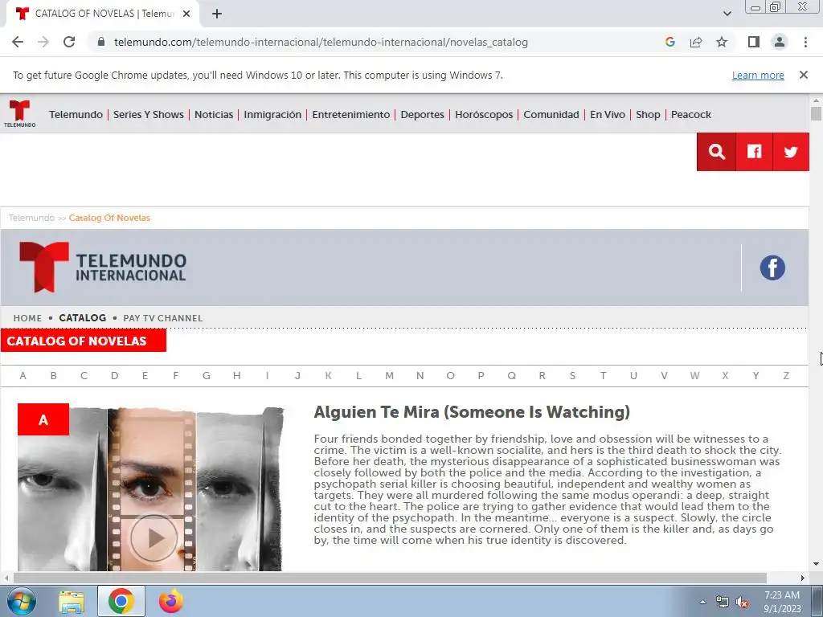
Task: Jump to letter S in catalog index
Action: pyautogui.click(x=572, y=376)
